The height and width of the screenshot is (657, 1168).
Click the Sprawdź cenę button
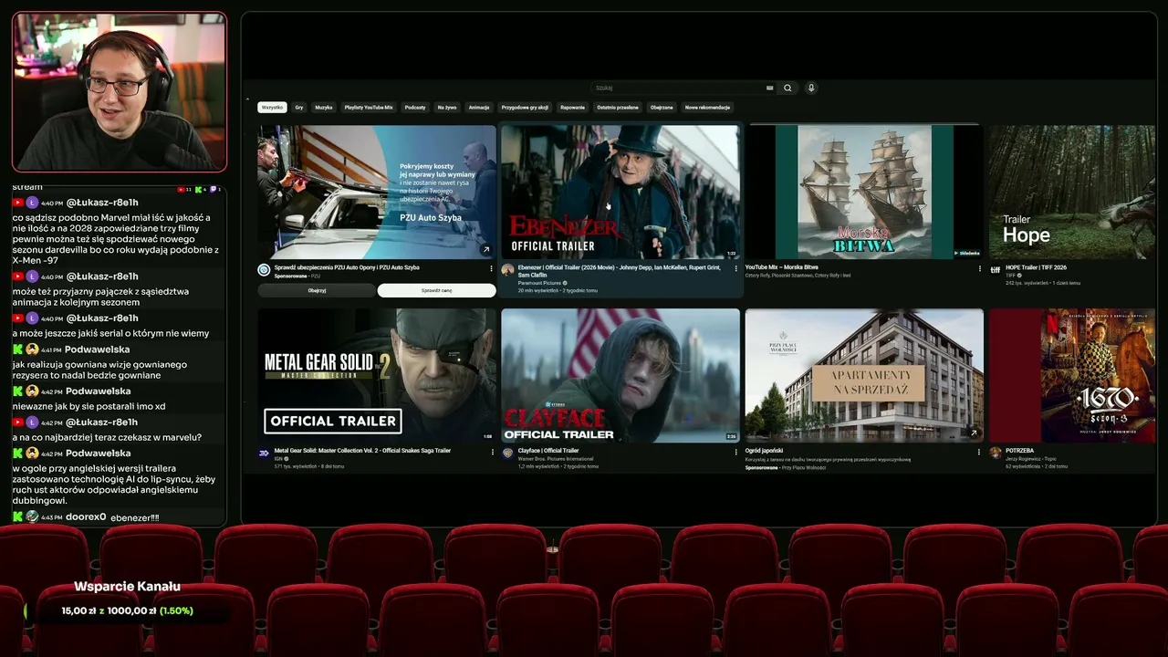click(x=437, y=290)
